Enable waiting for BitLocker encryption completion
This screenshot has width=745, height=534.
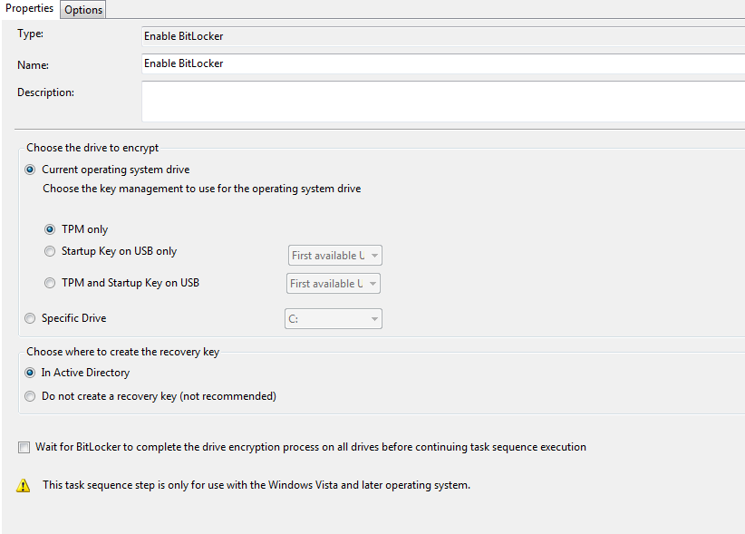[24, 446]
